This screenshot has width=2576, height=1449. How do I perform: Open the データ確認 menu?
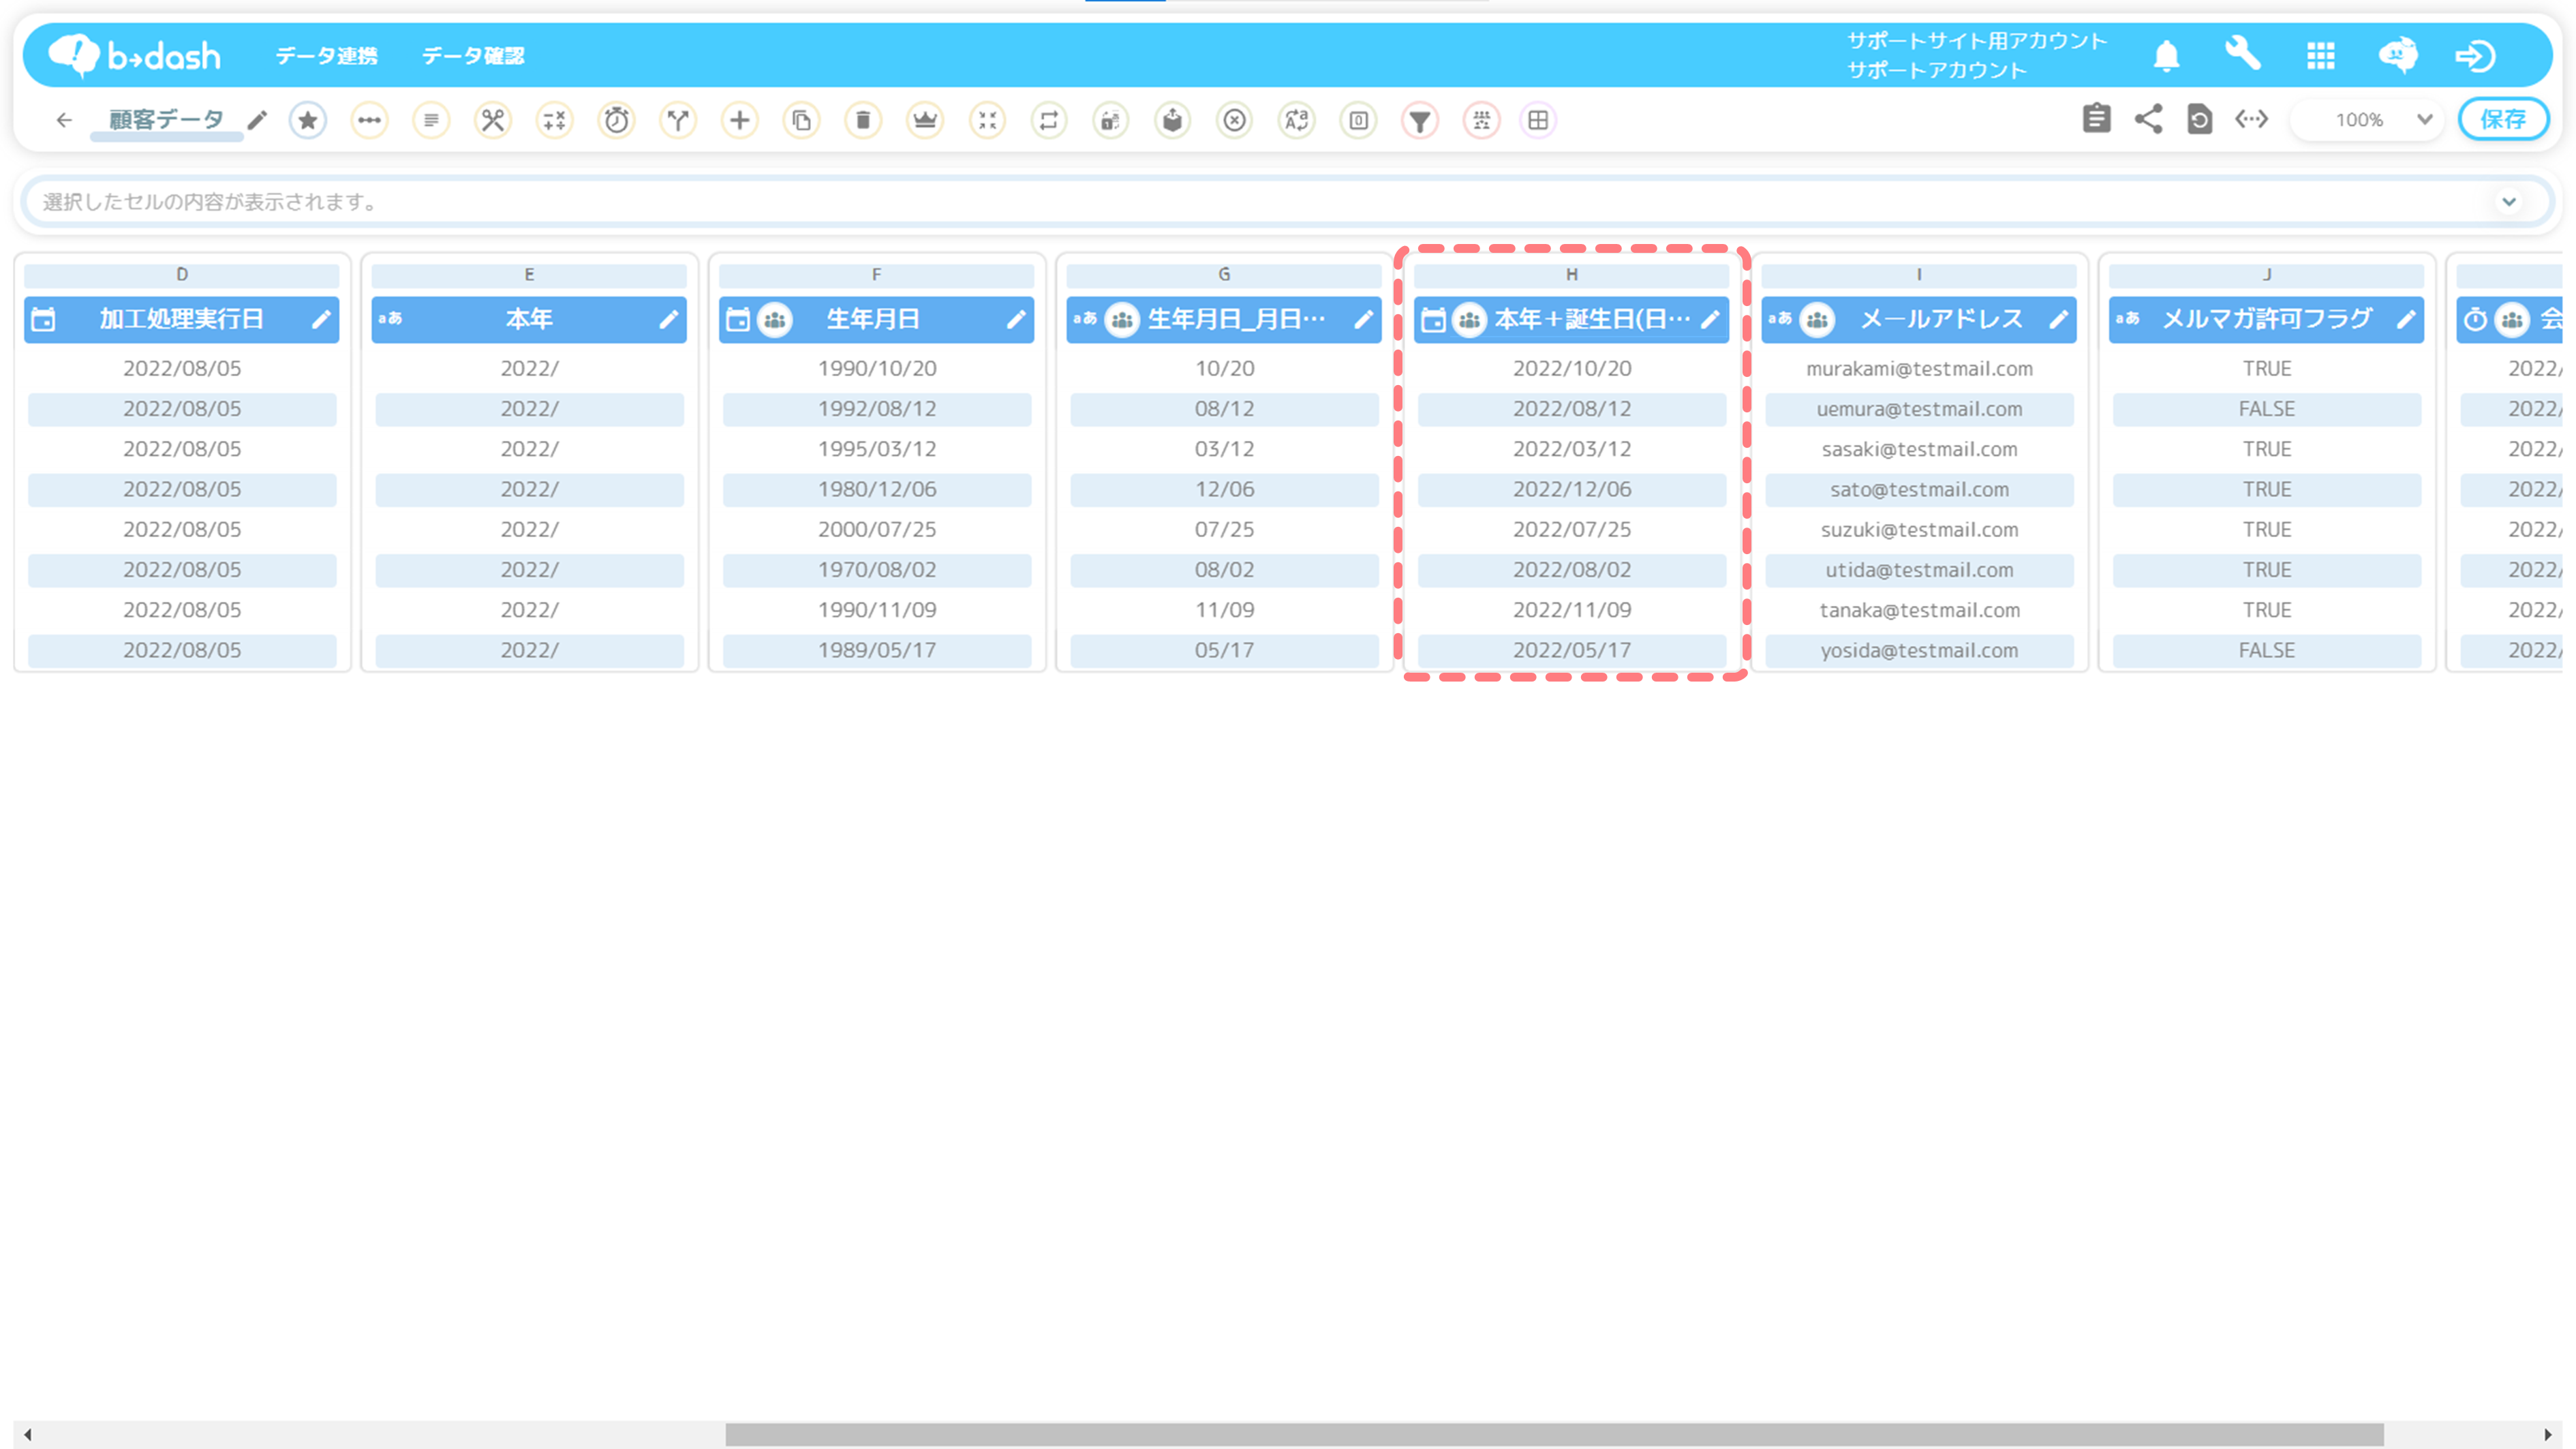click(473, 56)
